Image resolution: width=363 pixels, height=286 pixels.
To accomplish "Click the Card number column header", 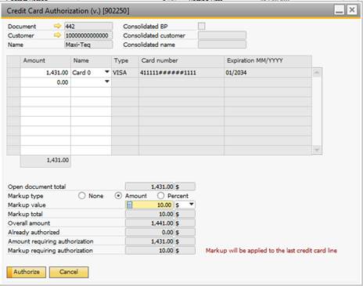I will tap(181, 60).
